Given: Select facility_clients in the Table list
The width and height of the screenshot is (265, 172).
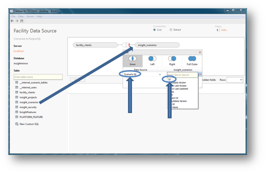Looking at the screenshot, I should click(x=27, y=92).
